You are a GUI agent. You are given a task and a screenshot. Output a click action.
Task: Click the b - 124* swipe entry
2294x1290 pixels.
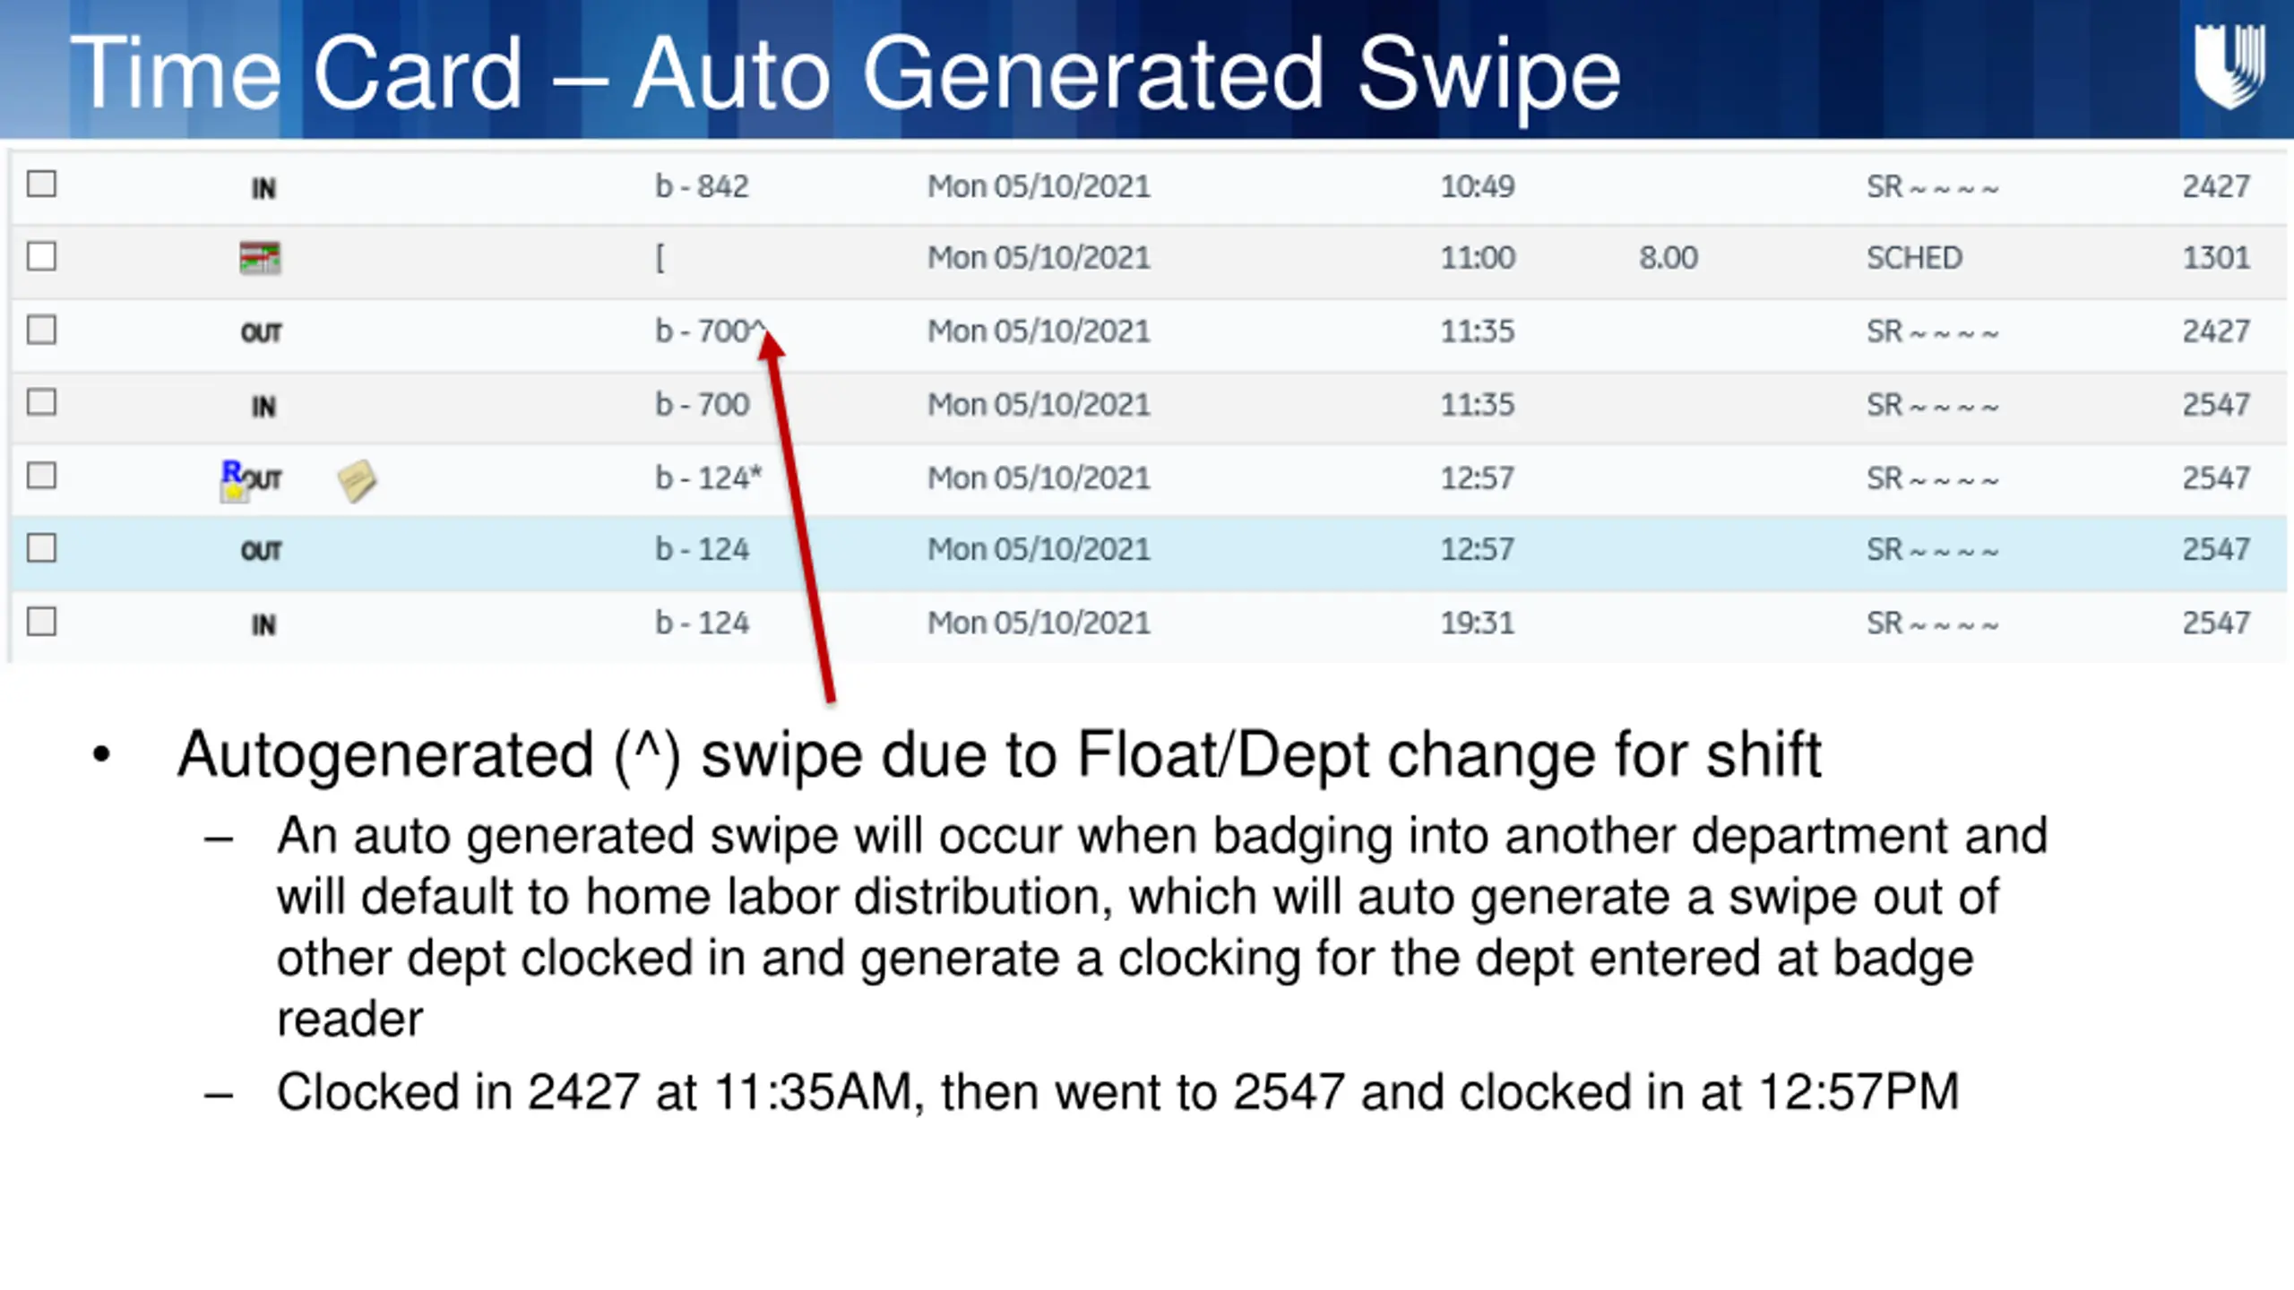(708, 477)
